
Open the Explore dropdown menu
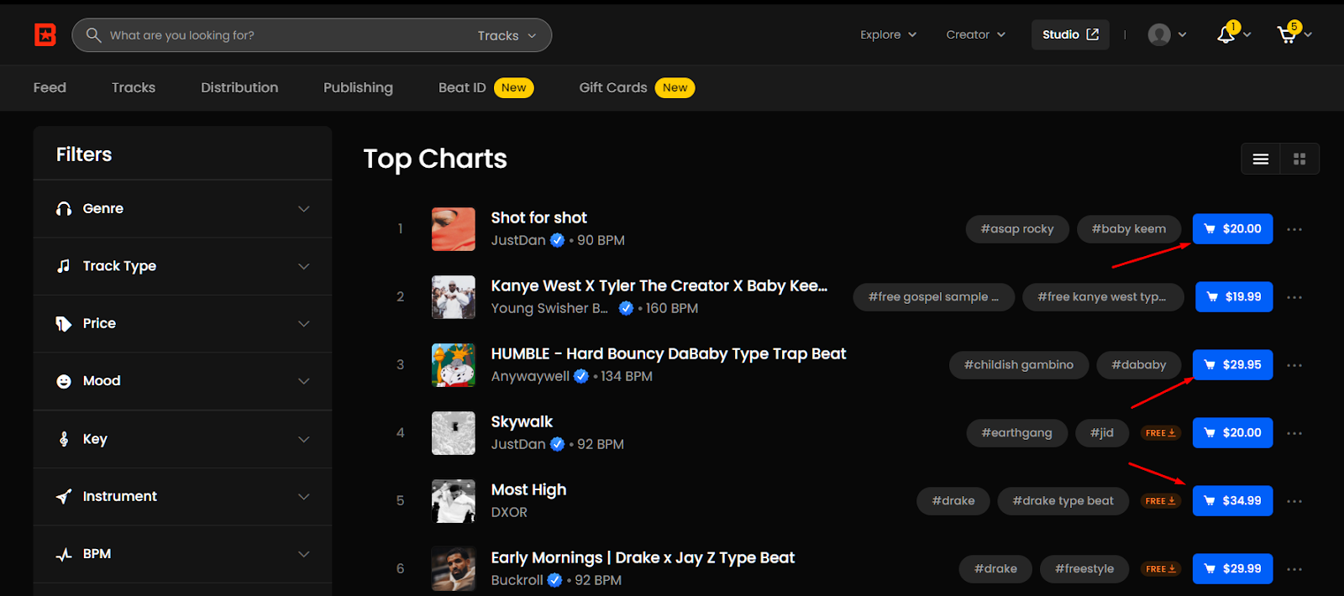(x=888, y=34)
